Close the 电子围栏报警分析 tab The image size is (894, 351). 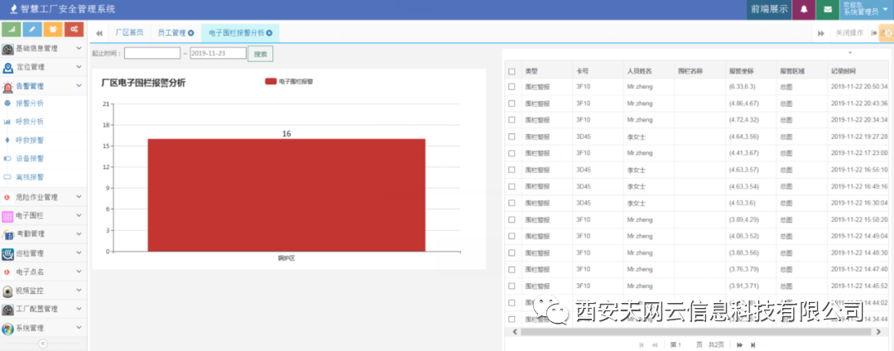[x=269, y=33]
